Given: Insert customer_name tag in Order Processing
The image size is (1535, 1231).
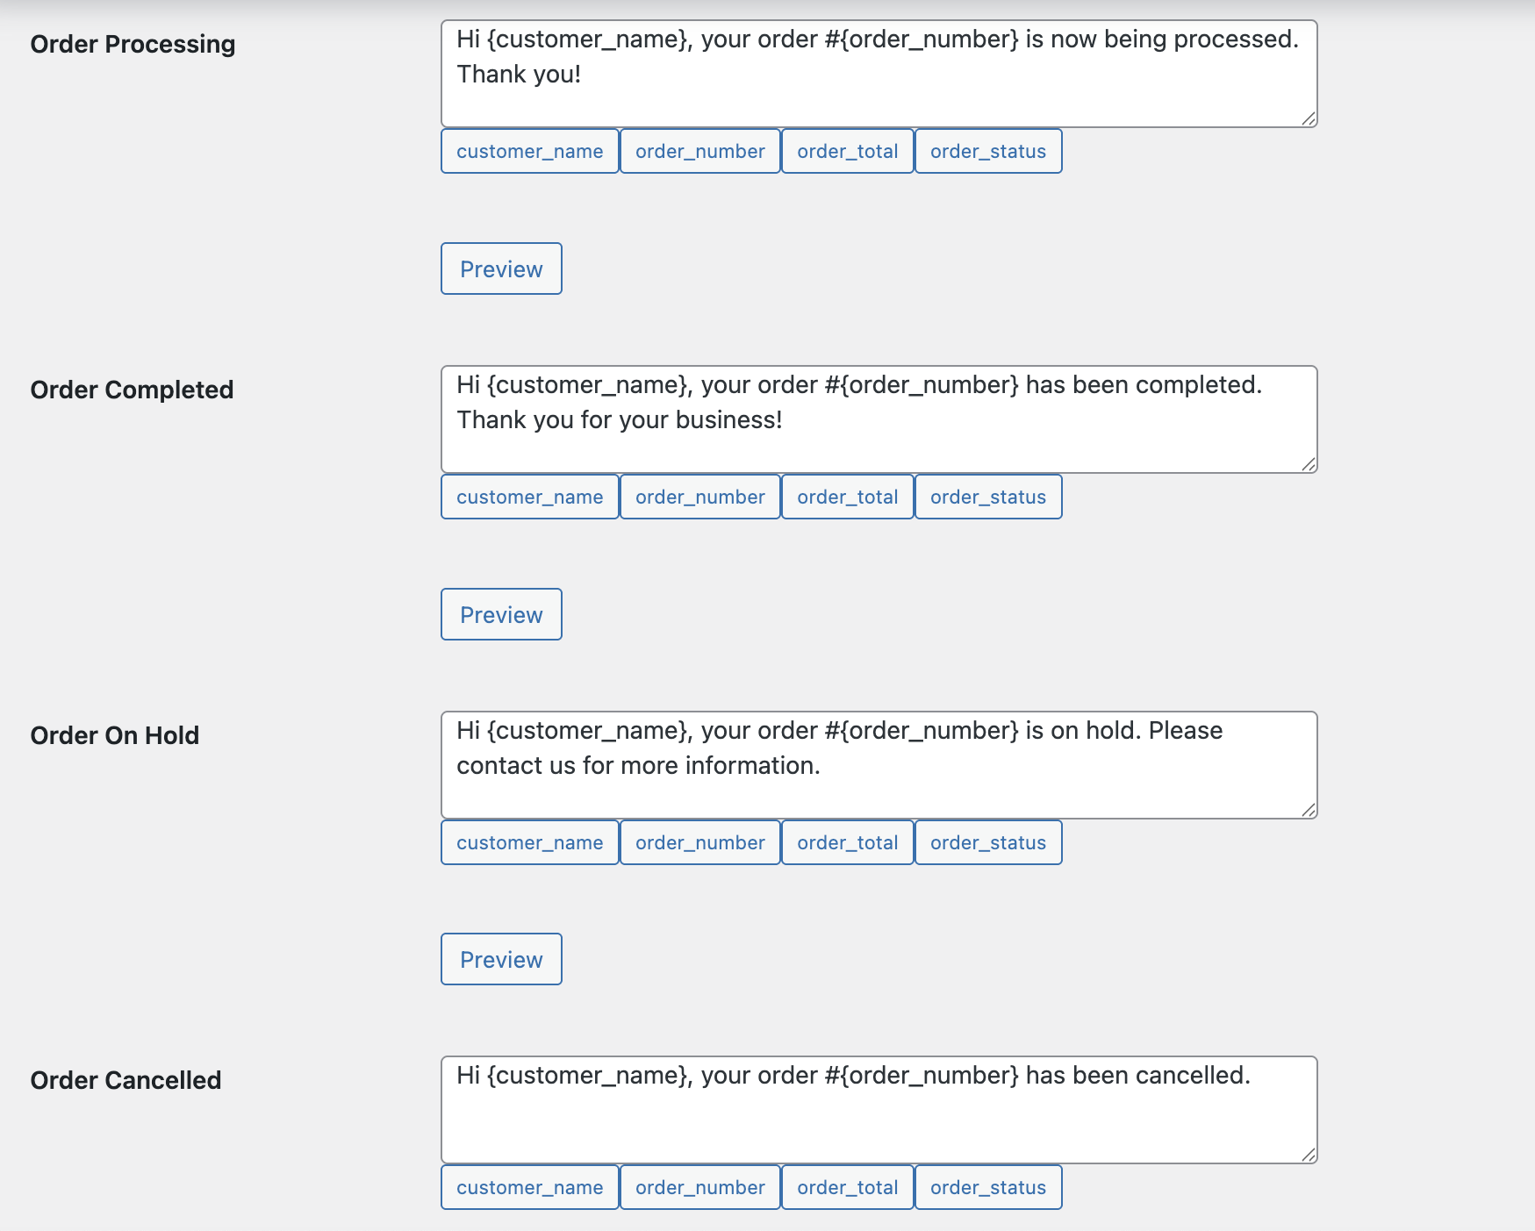Looking at the screenshot, I should pyautogui.click(x=529, y=151).
